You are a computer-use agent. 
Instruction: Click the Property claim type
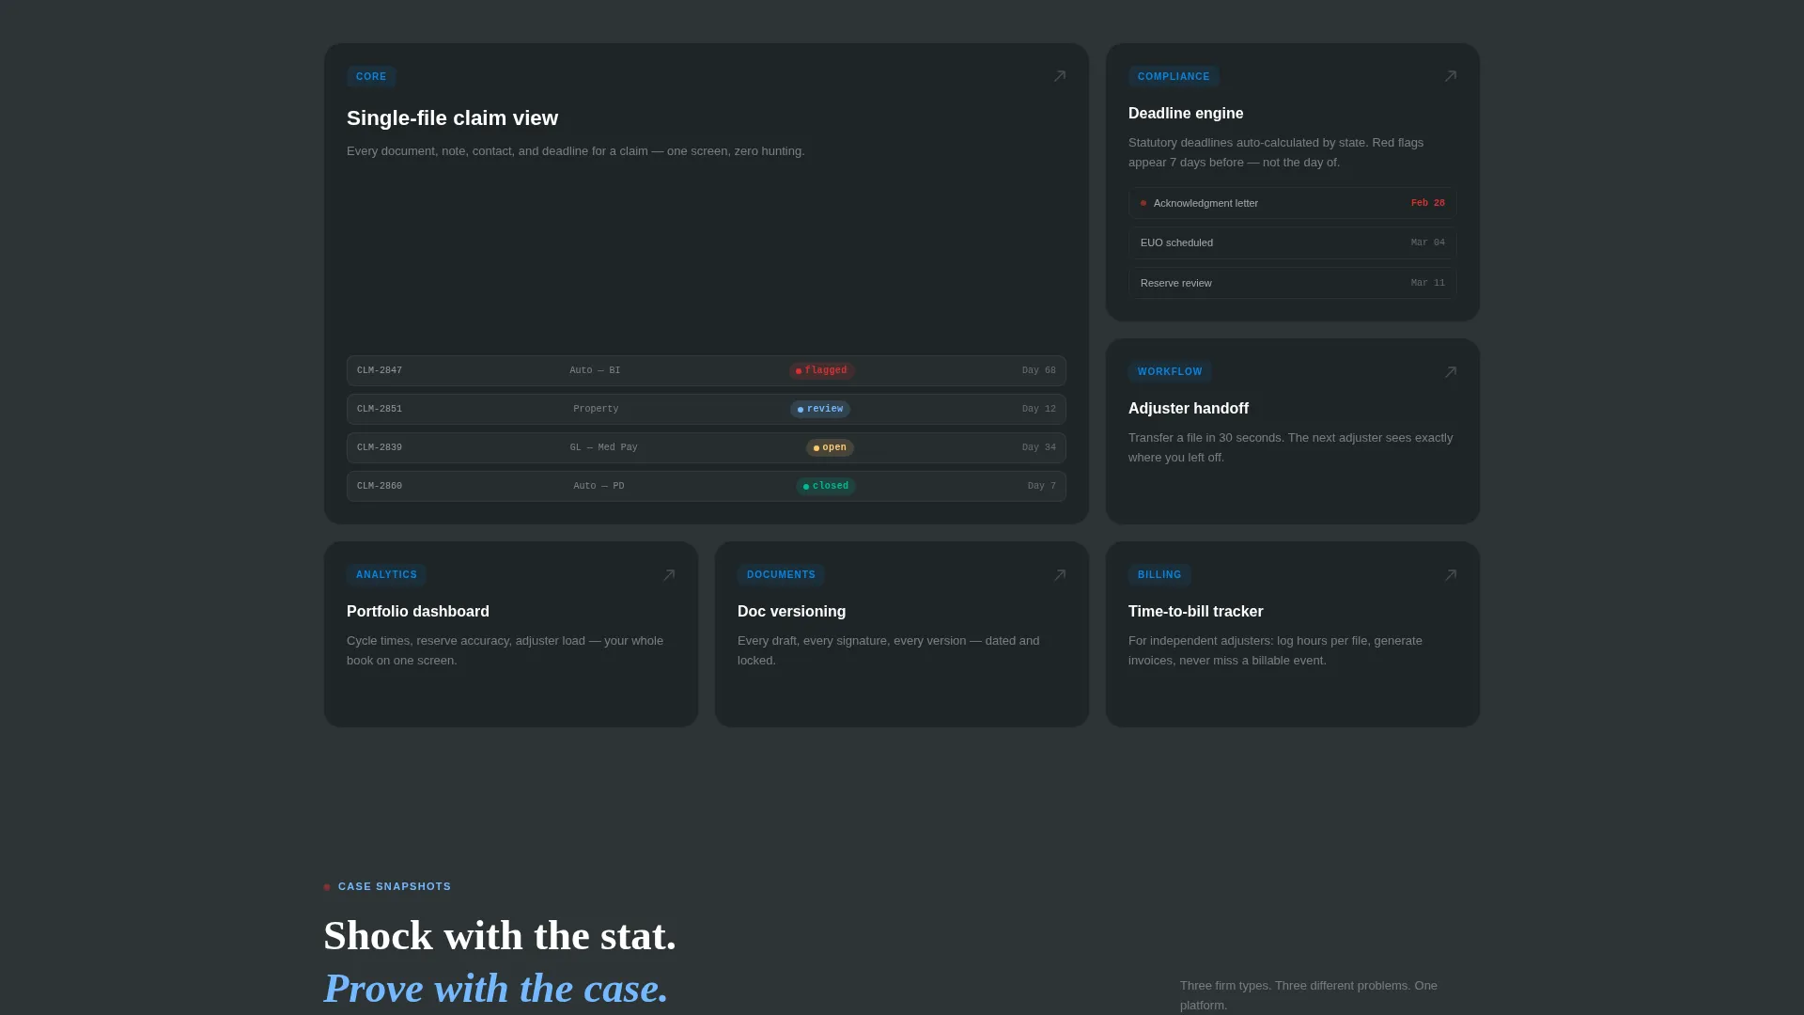(596, 409)
